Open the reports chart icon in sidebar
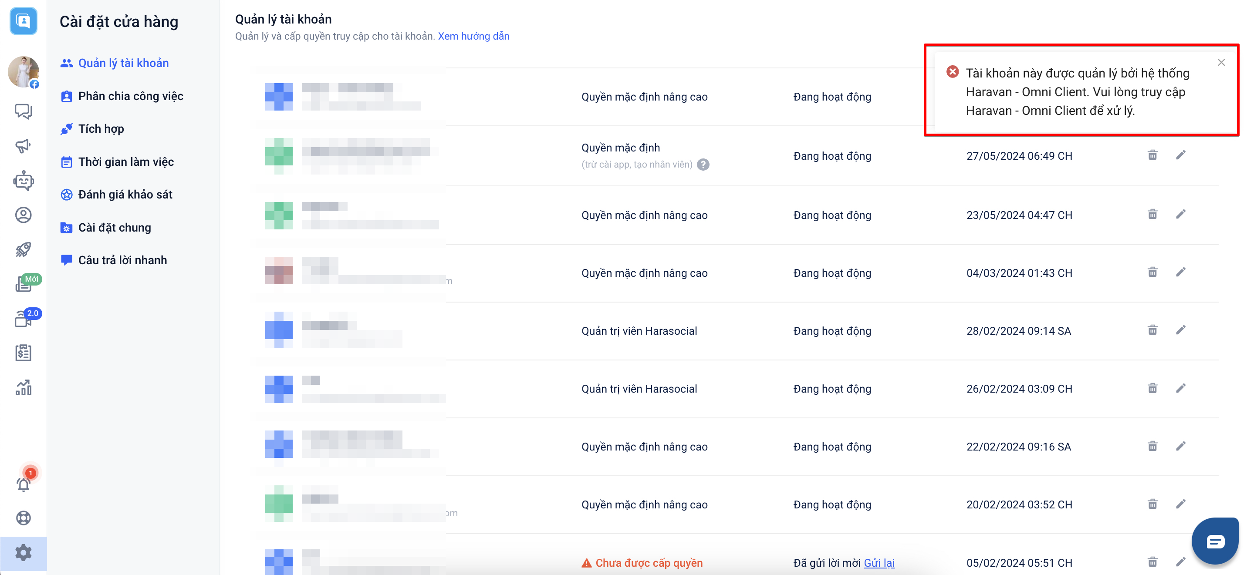Viewport: 1247px width, 575px height. [23, 387]
